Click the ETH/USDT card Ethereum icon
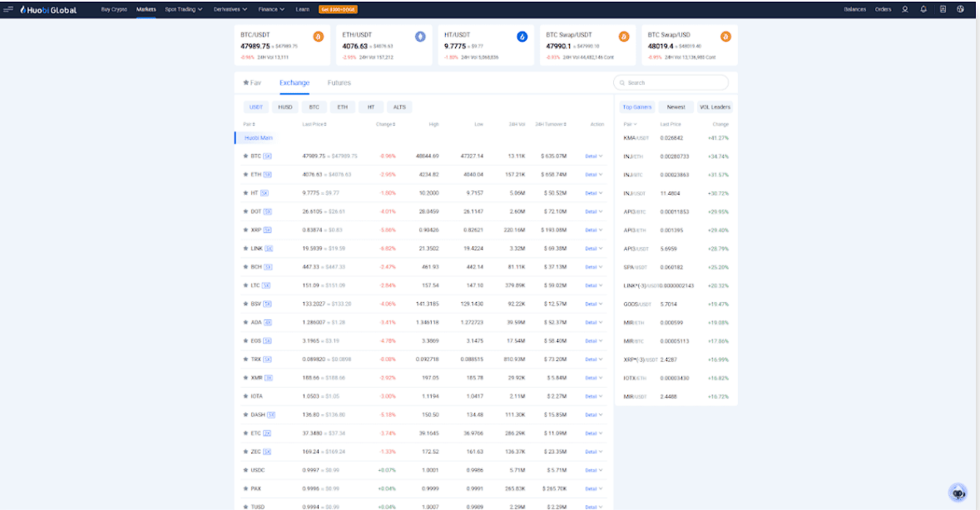This screenshot has height=510, width=980. 420,37
